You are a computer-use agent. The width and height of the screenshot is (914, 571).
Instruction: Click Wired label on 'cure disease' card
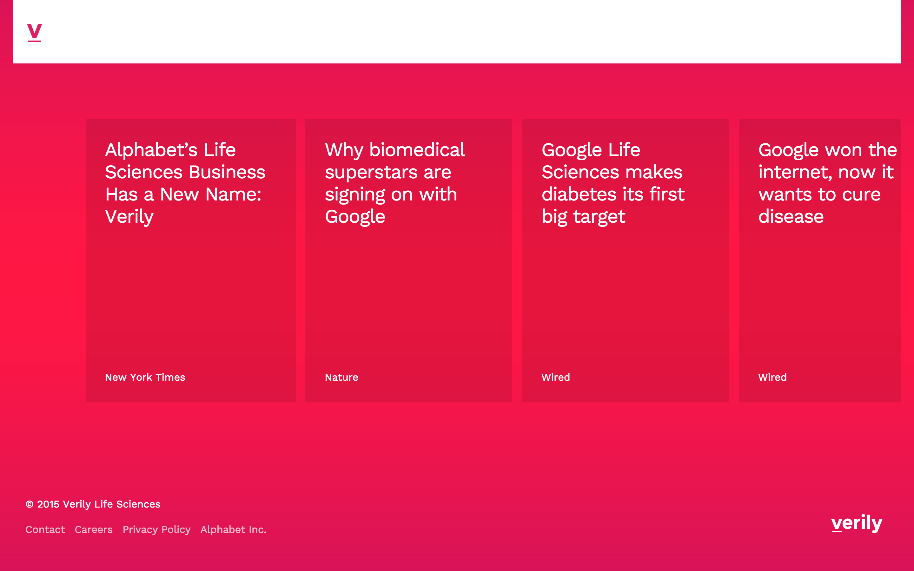click(772, 377)
